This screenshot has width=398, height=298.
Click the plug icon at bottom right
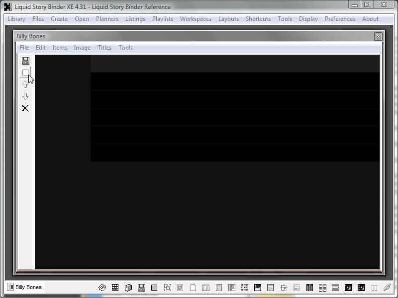[387, 288]
